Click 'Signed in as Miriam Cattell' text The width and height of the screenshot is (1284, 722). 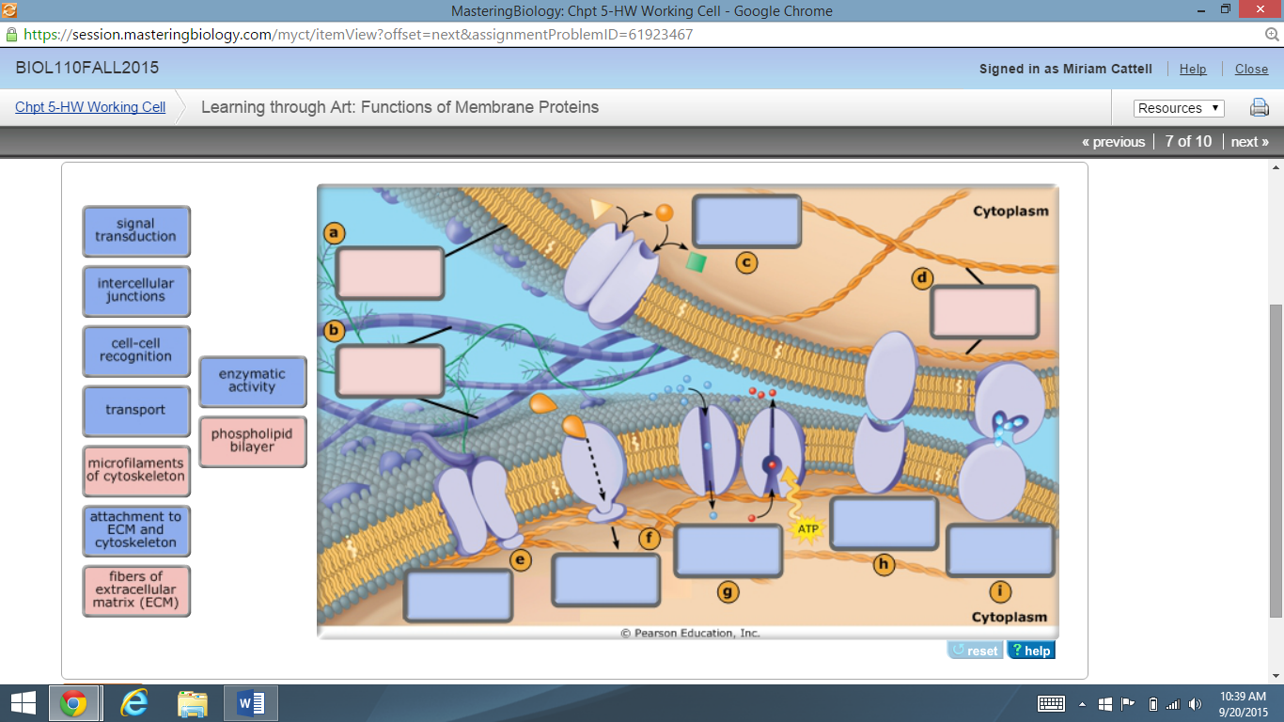1066,69
